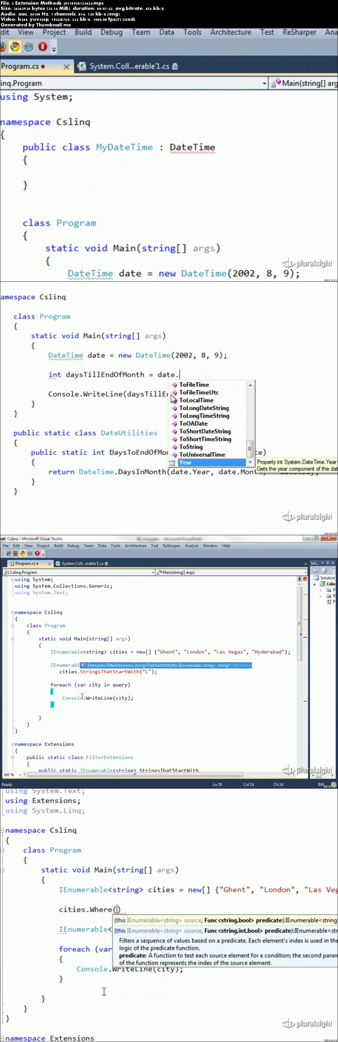The image size is (338, 1042).
Task: Expand the Properties node under Cslinq project
Action: coord(321,590)
